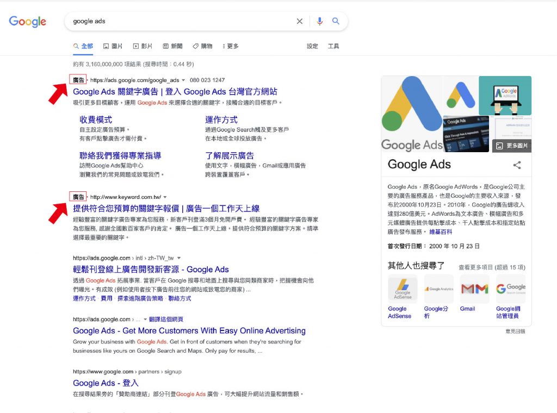Click 費用 sublink under organic result
Screen dimensions: 557x413
coord(107,298)
